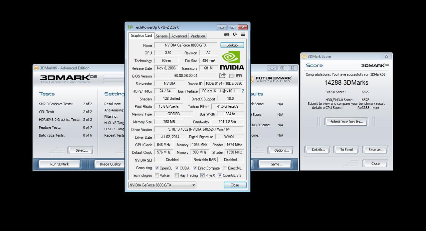Click the GPU Clock 648 MHz value
The width and height of the screenshot is (426, 231).
163,145
